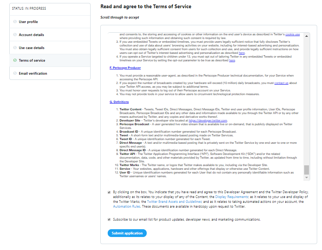Viewport: 322px width, 250px height.
Task: Click the User profile step check icon
Action: coord(15,22)
